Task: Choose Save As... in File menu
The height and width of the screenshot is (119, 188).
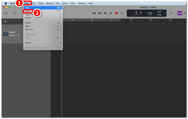Action: (43, 30)
